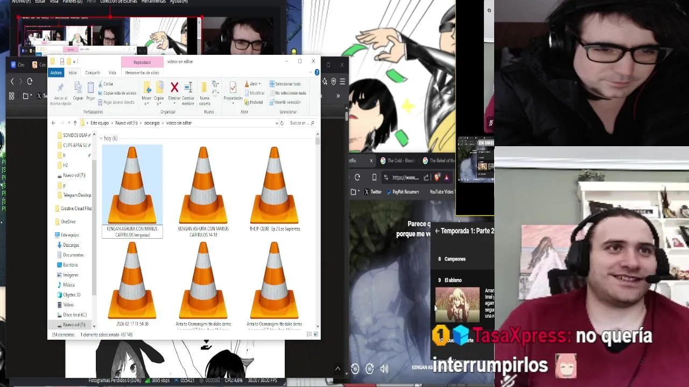Viewport: 689px width, 387px height.
Task: Collapse the 'hoy (6)' group
Action: [101, 139]
